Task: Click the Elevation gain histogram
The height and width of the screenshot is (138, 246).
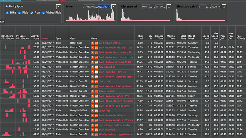Action: 201,15
